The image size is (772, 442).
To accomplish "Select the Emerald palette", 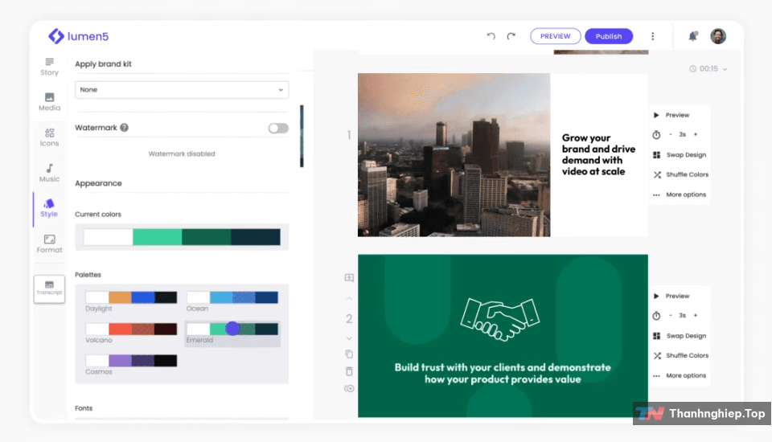I will [x=232, y=333].
